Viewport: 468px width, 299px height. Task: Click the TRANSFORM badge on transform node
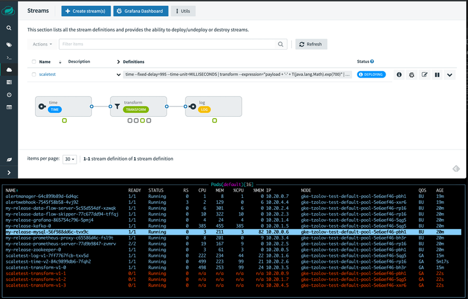(136, 110)
